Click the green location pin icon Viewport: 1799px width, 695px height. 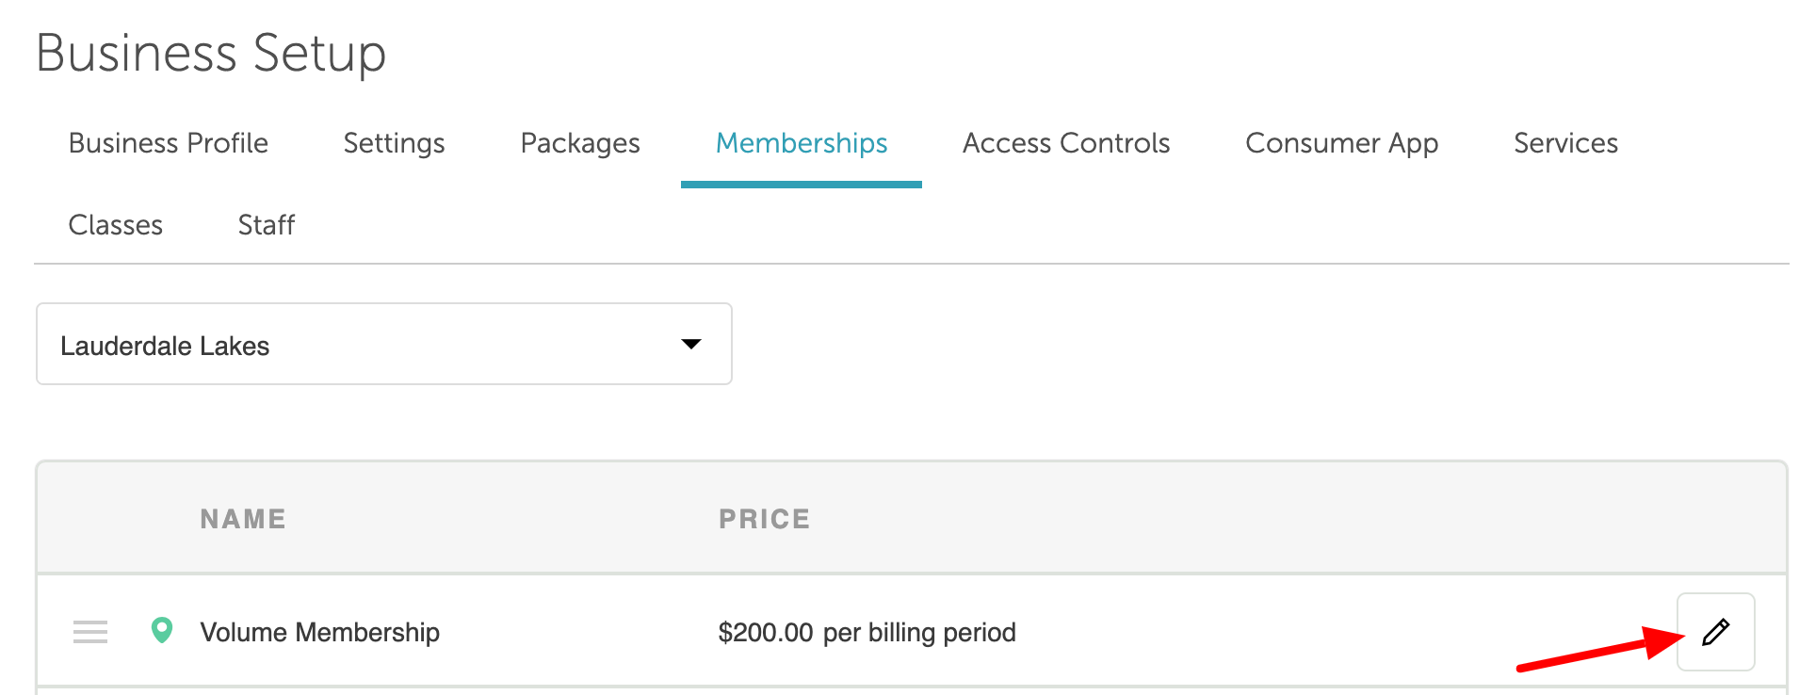point(162,630)
